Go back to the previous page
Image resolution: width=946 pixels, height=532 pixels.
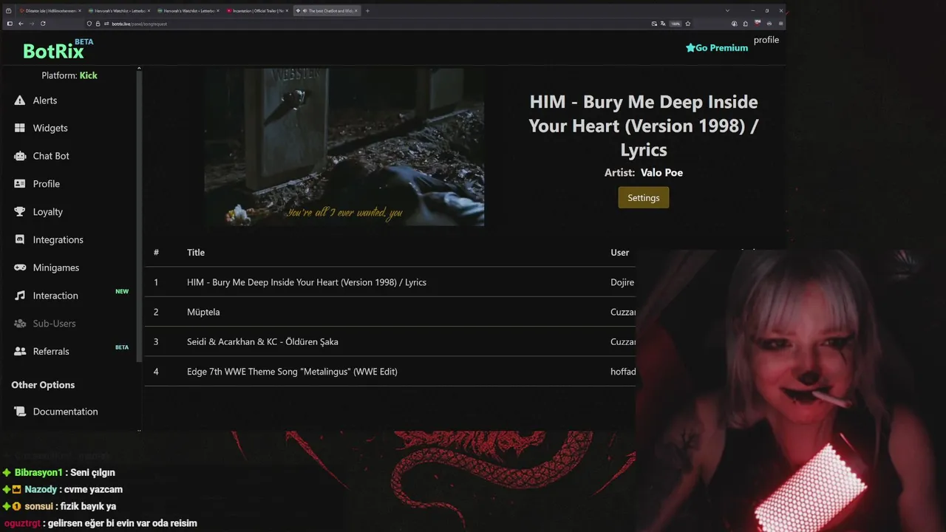click(x=21, y=24)
